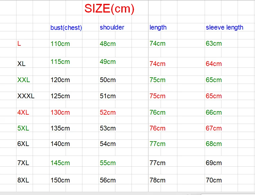Select the red L size label

point(19,43)
